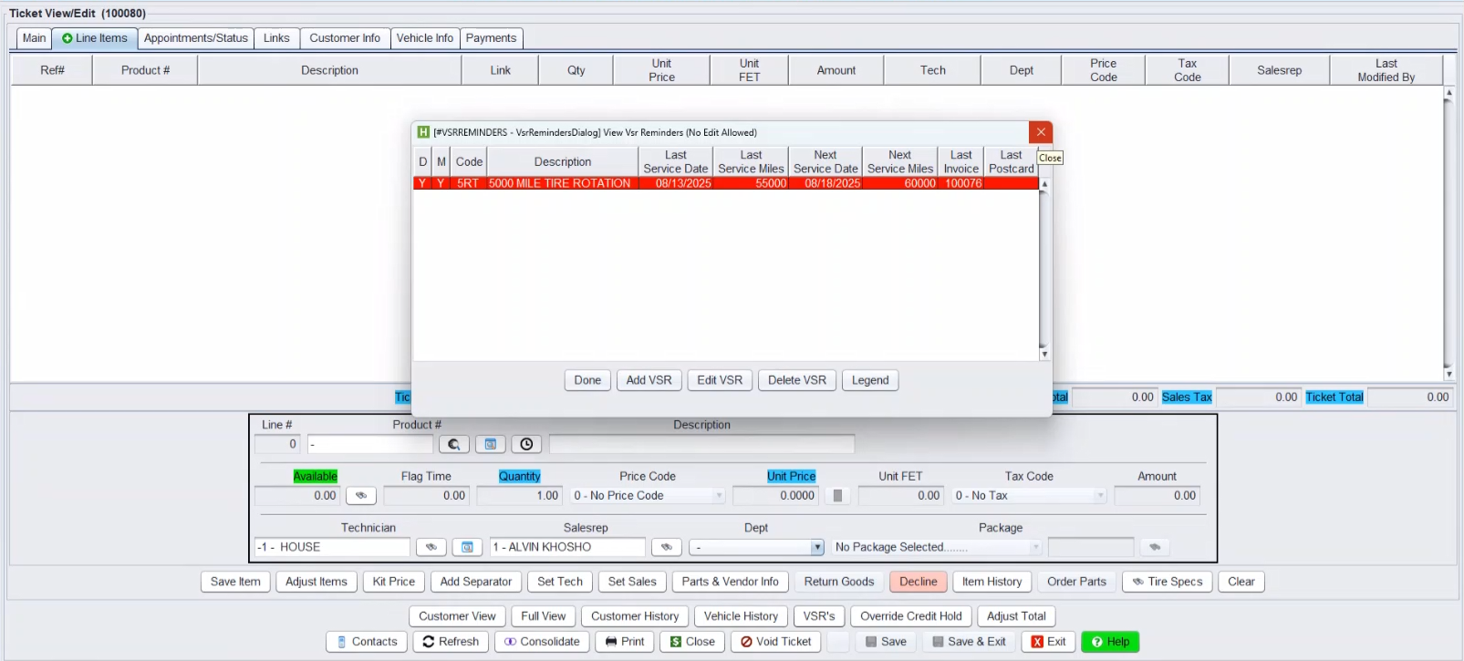Switch to the Customer Info tab
The height and width of the screenshot is (661, 1464).
[x=344, y=38]
